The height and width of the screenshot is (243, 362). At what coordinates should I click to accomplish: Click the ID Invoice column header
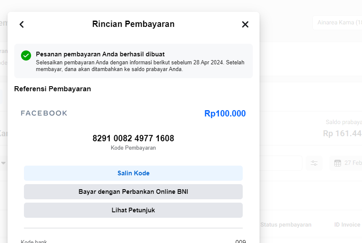point(347,225)
